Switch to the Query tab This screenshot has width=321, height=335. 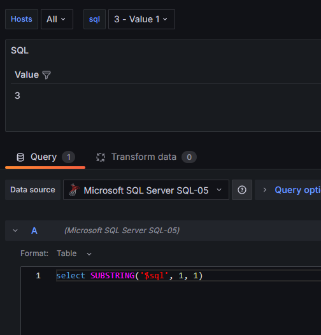tap(45, 157)
